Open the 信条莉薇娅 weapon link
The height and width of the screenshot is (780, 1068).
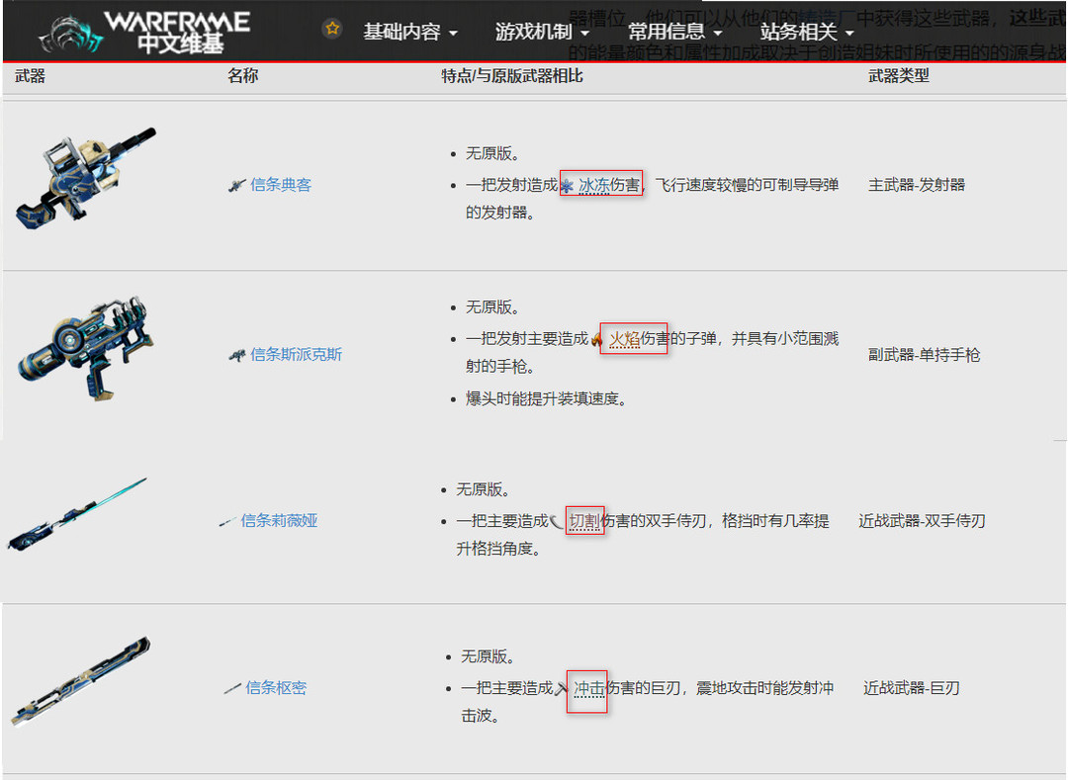279,521
